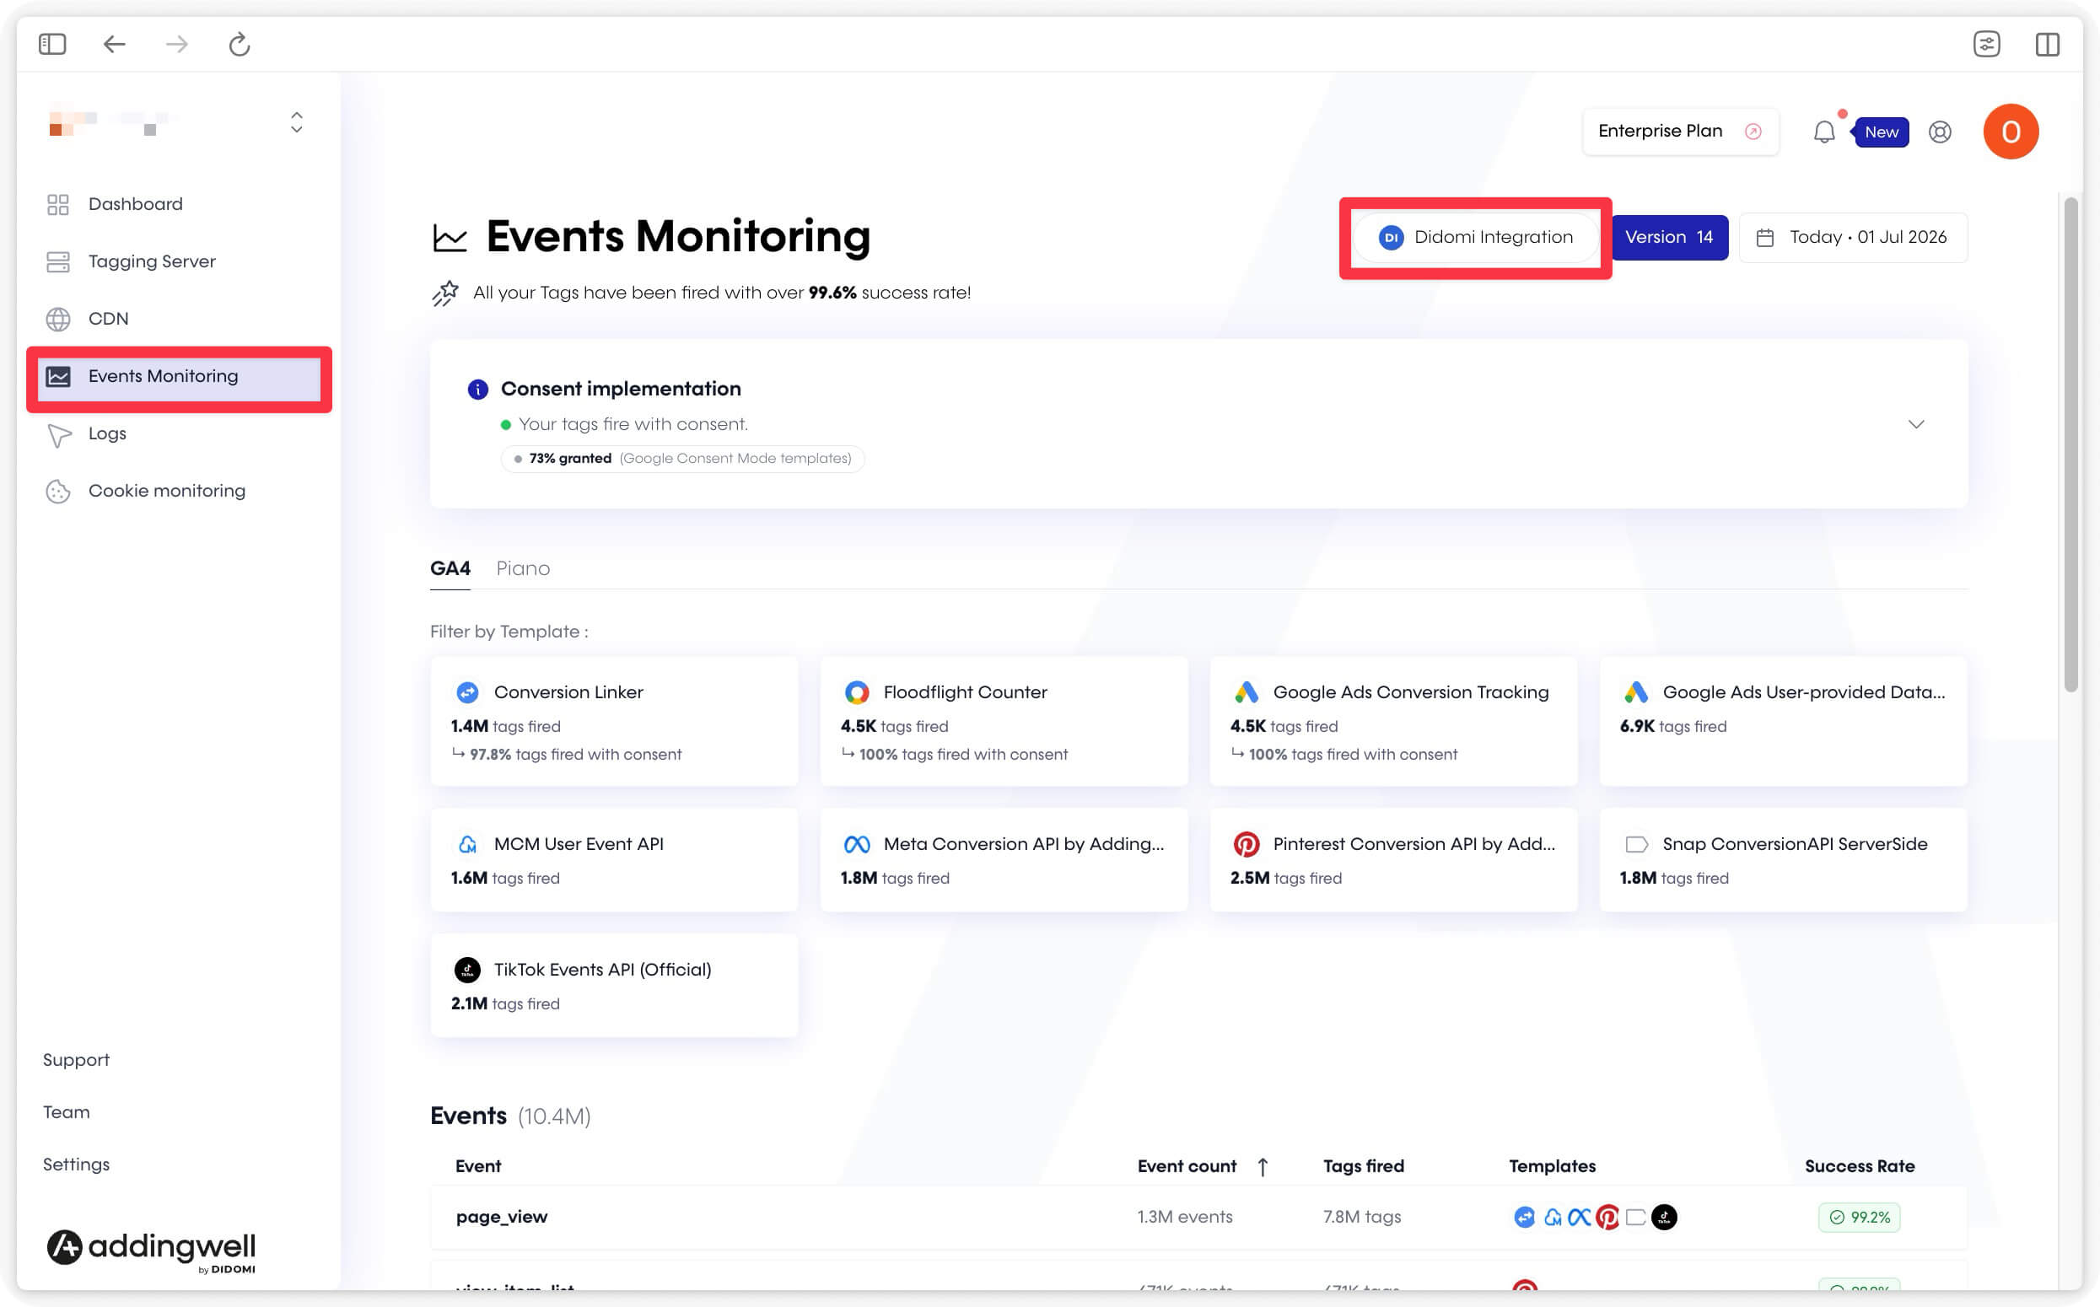Go forward using the browser arrow
This screenshot has width=2100, height=1307.
point(176,43)
